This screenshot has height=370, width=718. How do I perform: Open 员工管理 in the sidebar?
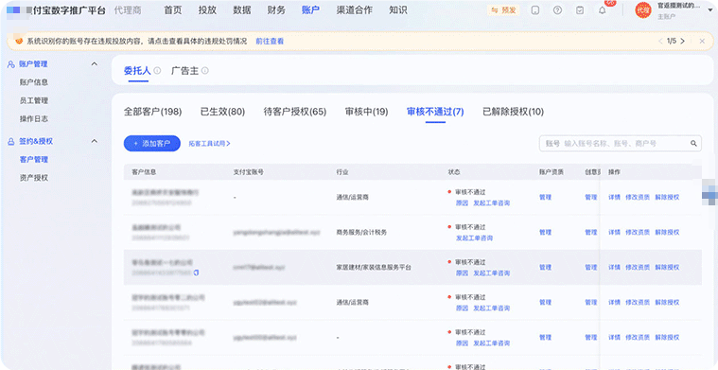[x=34, y=100]
